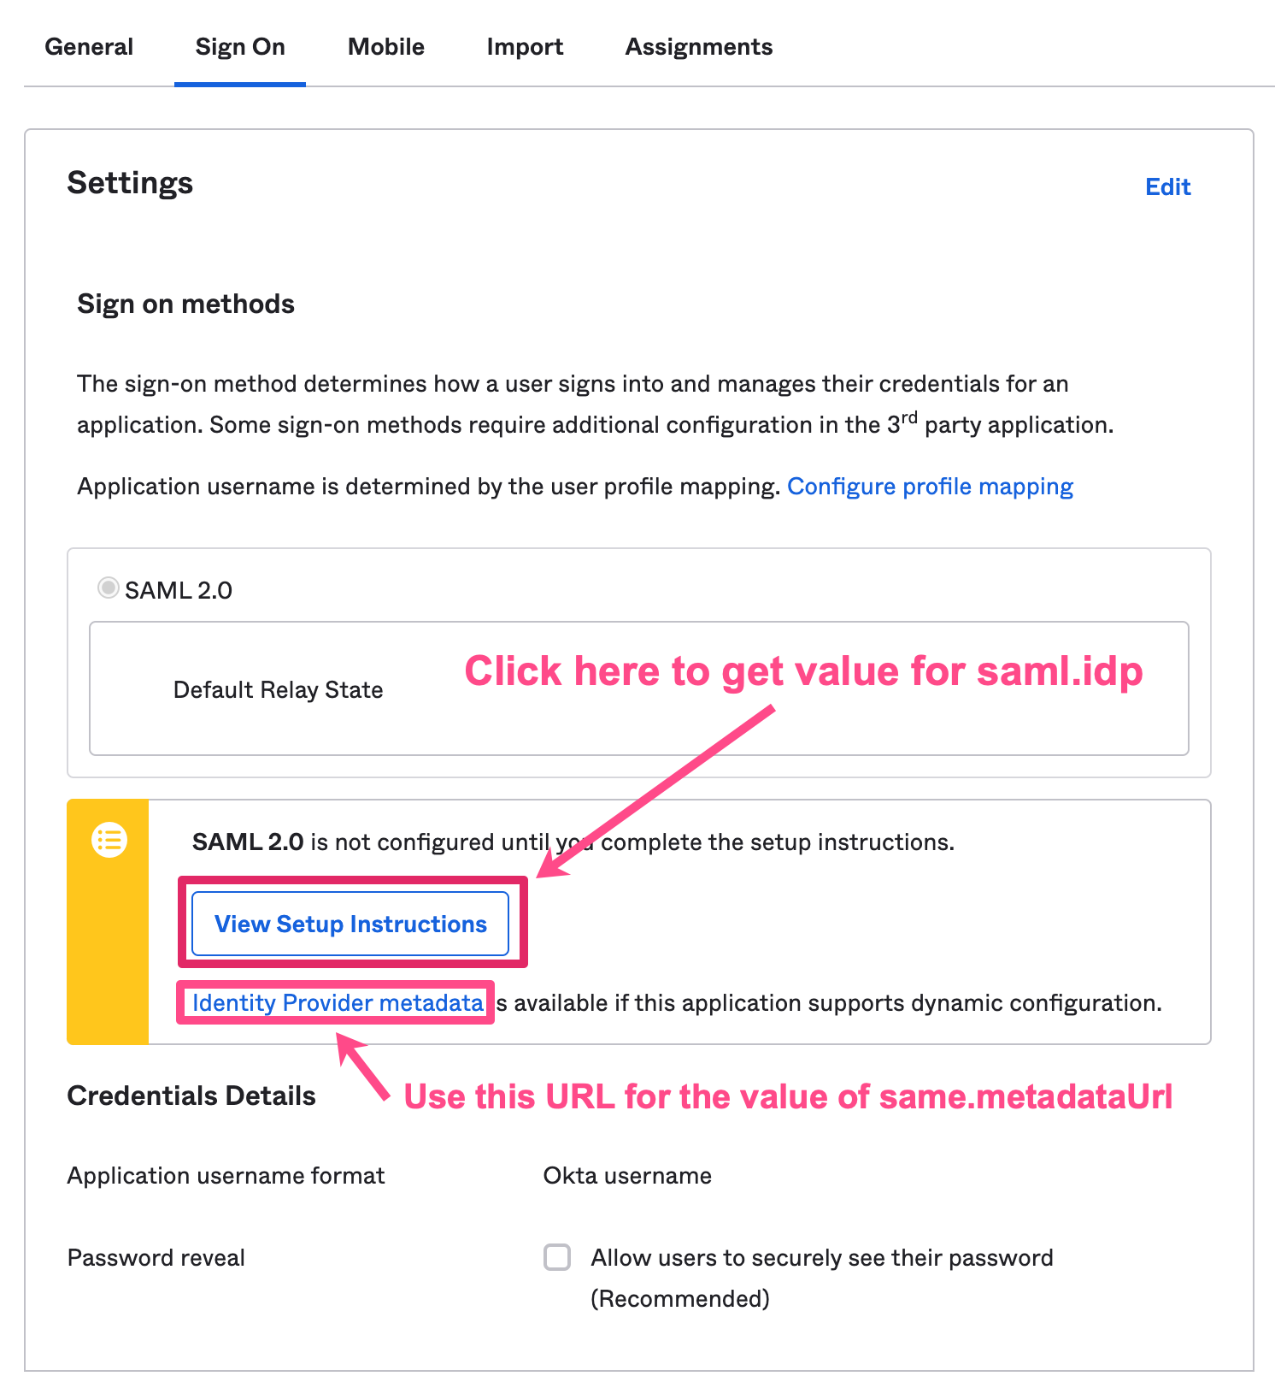Open the General tab

tap(89, 47)
